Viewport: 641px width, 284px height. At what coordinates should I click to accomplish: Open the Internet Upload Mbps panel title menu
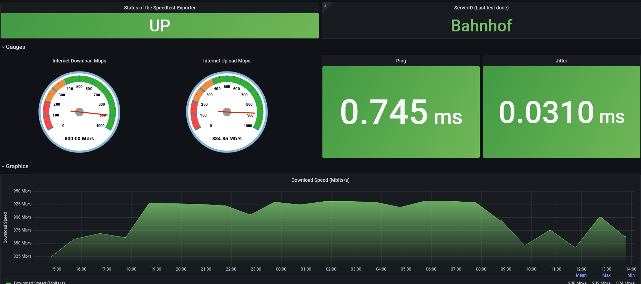[227, 61]
